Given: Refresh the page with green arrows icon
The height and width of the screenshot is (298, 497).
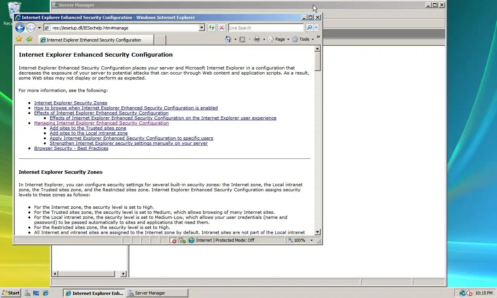Looking at the screenshot, I should tap(211, 28).
